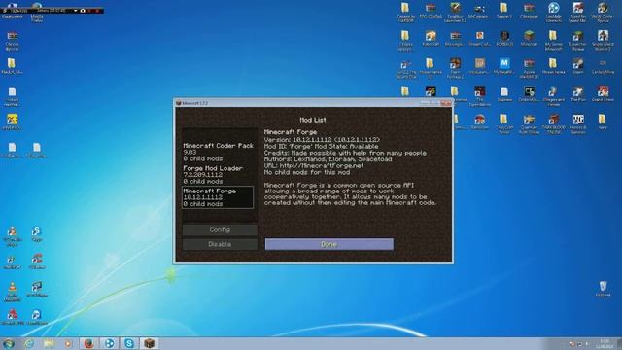Select the Heroes & Generals desktop icon
Image resolution: width=622 pixels, height=350 pixels.
coord(578,122)
